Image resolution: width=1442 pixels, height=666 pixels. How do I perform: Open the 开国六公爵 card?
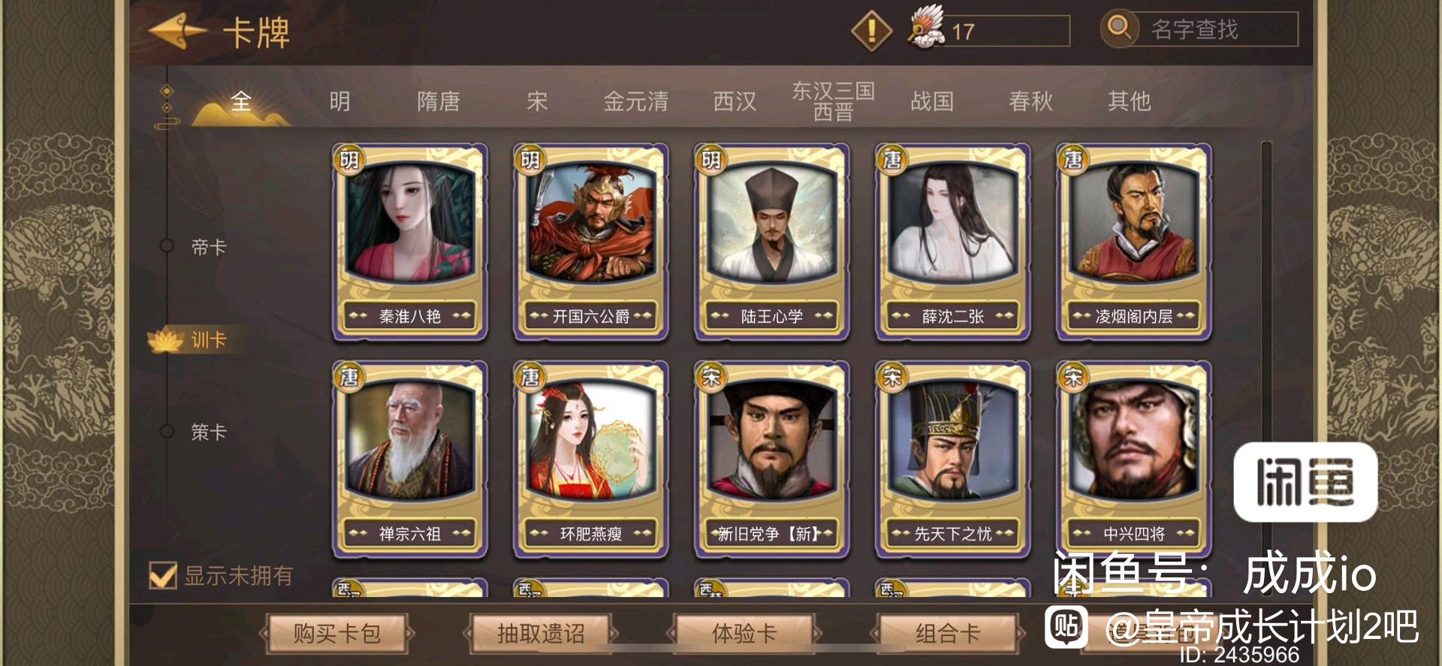(x=591, y=242)
